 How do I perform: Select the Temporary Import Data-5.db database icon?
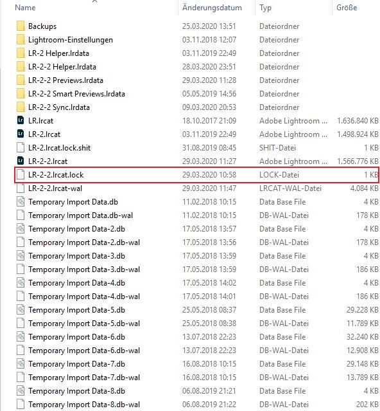pos(21,309)
